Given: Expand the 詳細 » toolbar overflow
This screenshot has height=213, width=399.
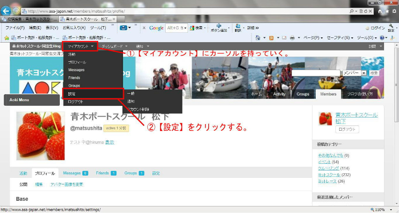Looking at the screenshot, I should point(253,28).
